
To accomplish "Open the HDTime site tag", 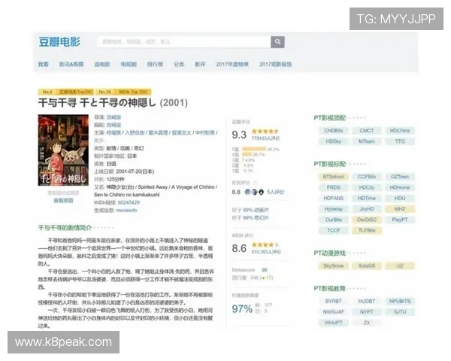I will coord(367,198).
